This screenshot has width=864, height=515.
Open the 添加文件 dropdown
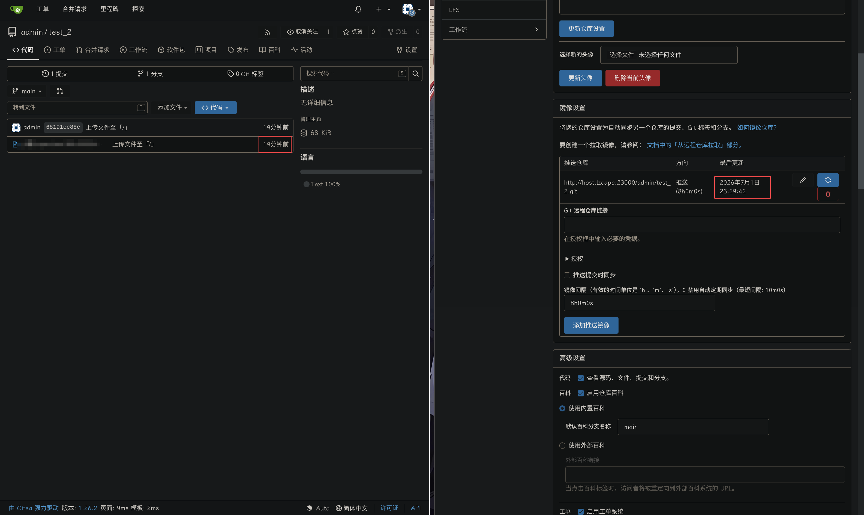click(172, 108)
